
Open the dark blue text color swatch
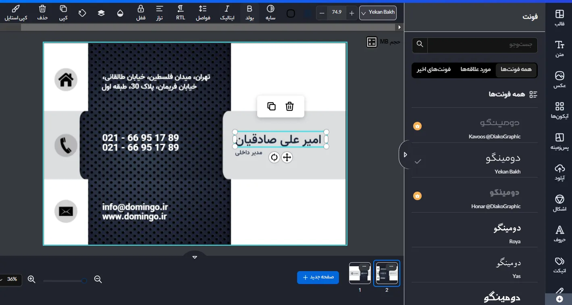[x=308, y=13]
